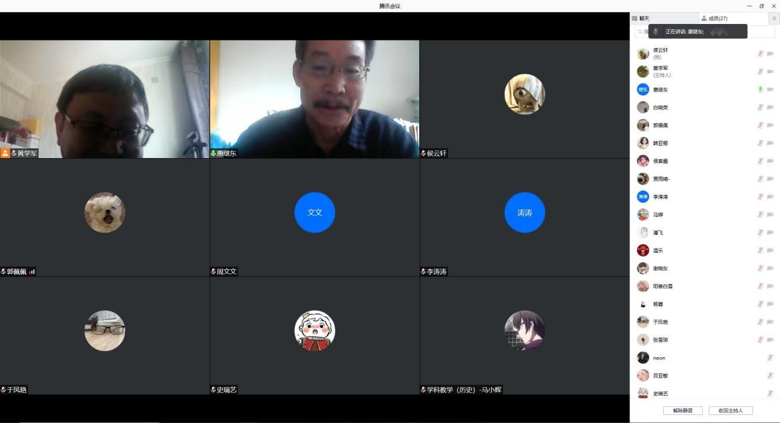780x423 pixels.
Task: Click the camera-off icon beside 黄学军 in list
Action: (770, 71)
